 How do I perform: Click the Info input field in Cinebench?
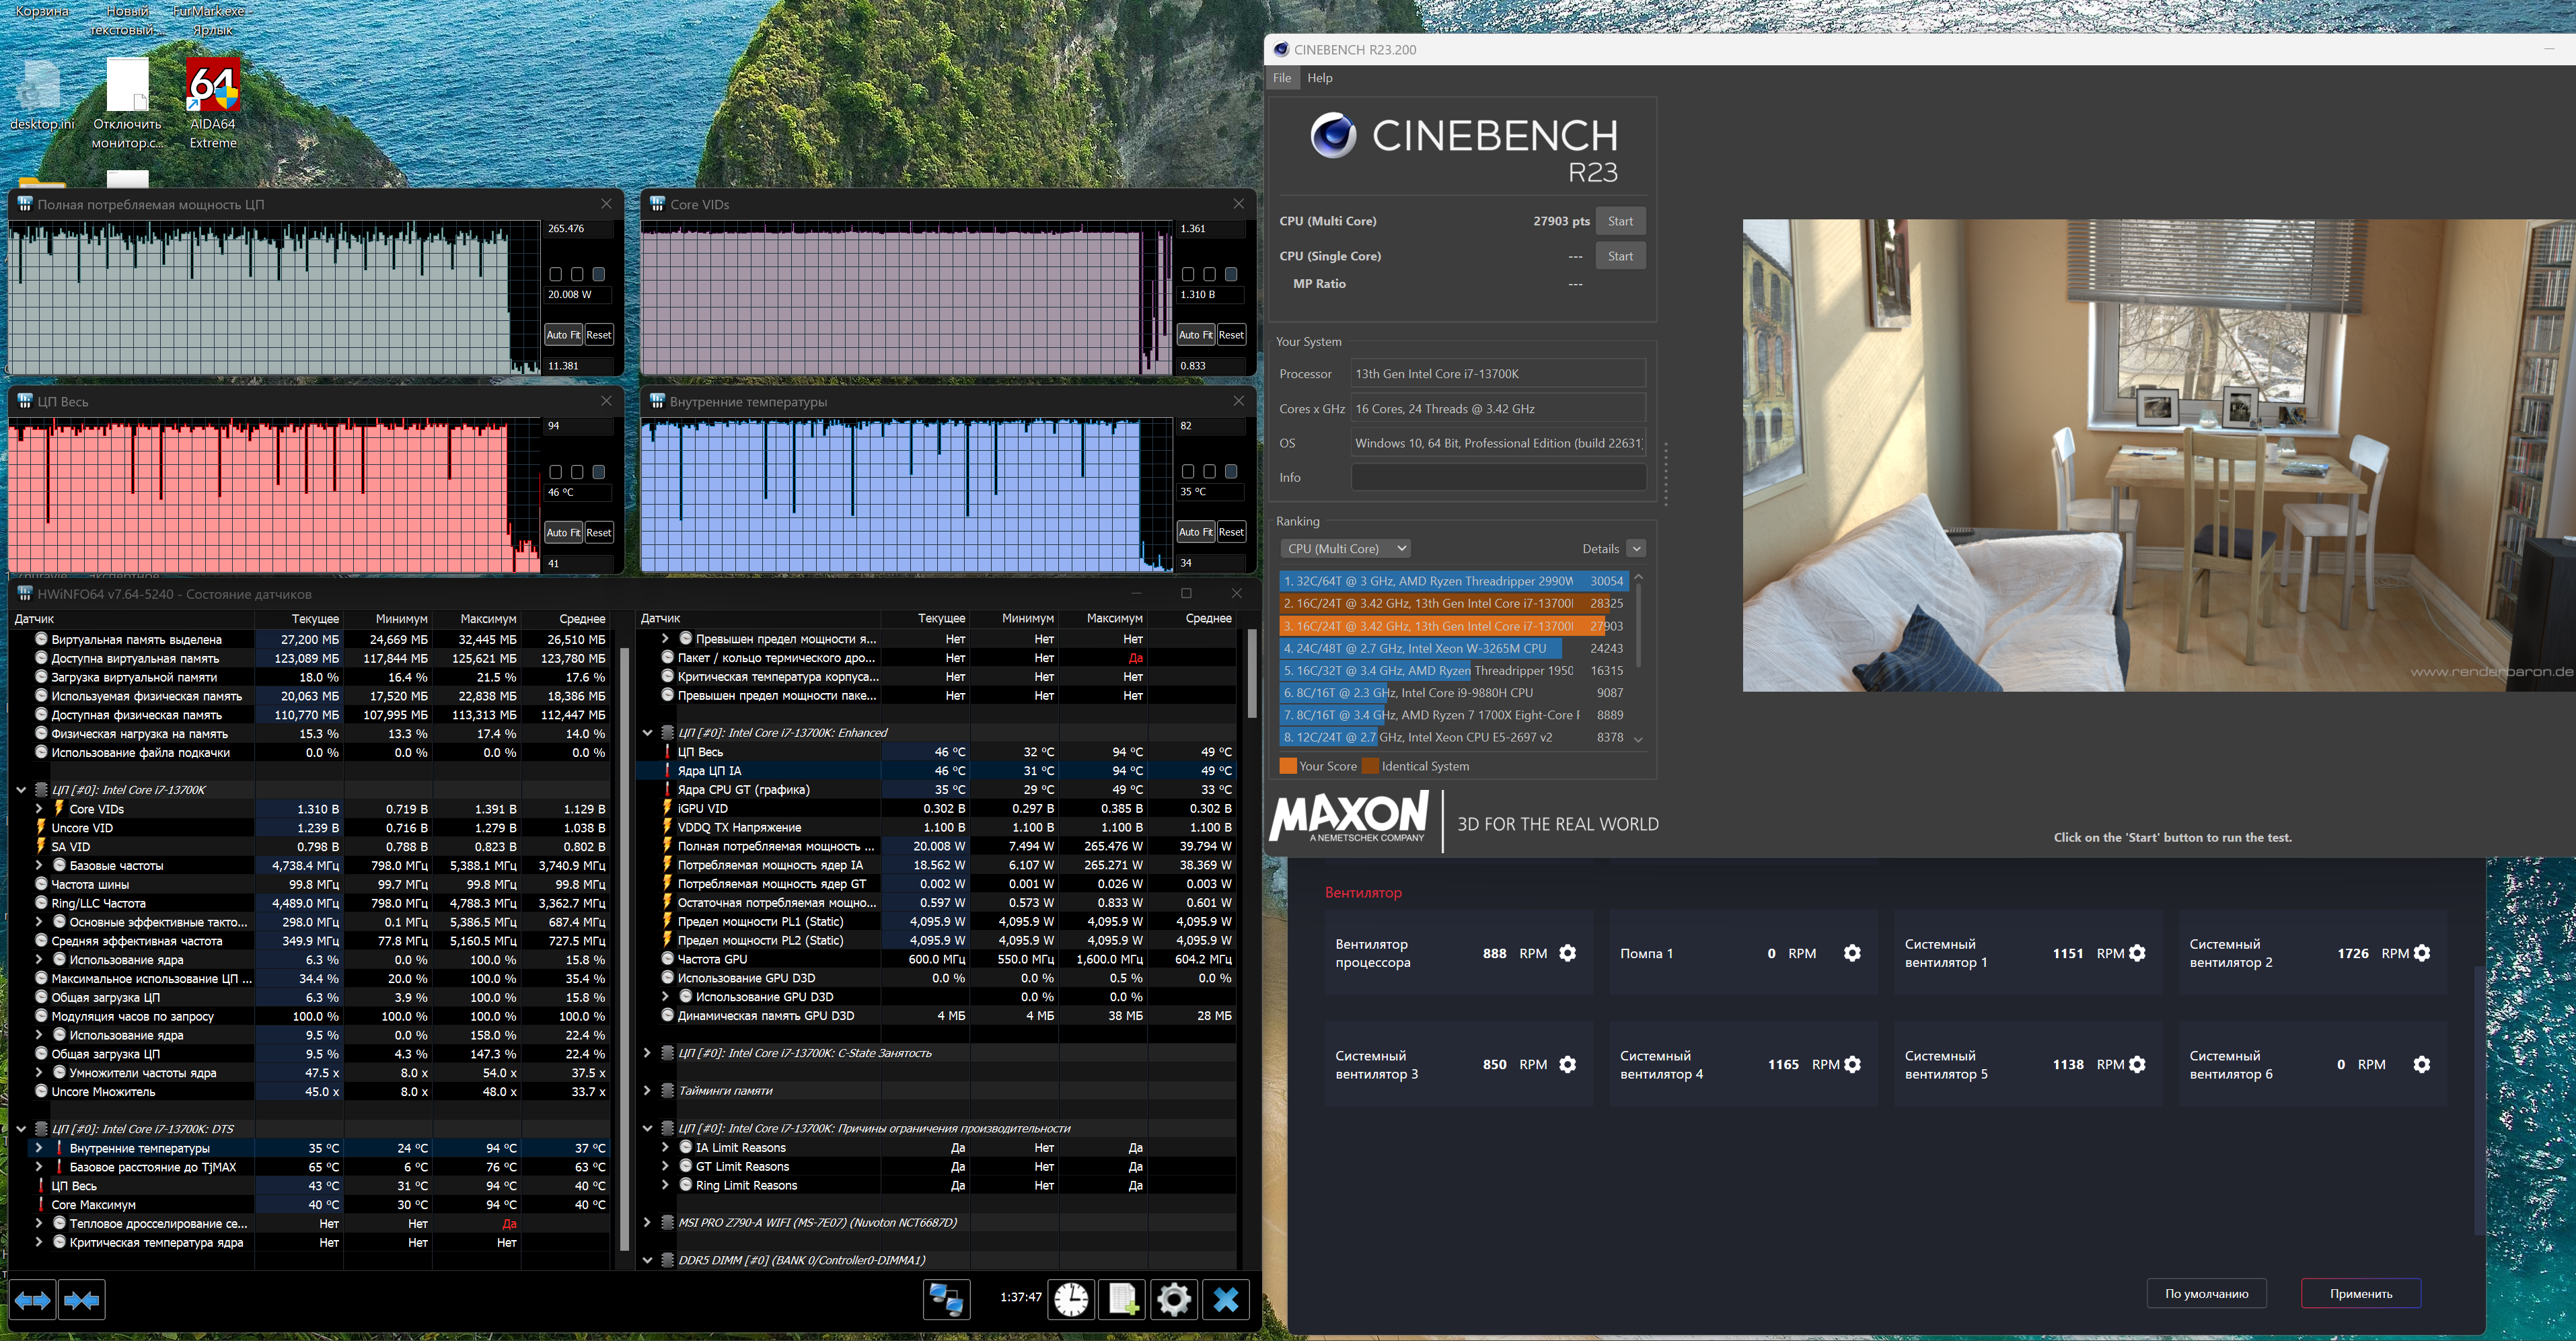pyautogui.click(x=1498, y=478)
